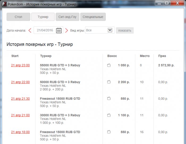Click the Start column header
This screenshot has height=144, width=186.
click(15, 56)
